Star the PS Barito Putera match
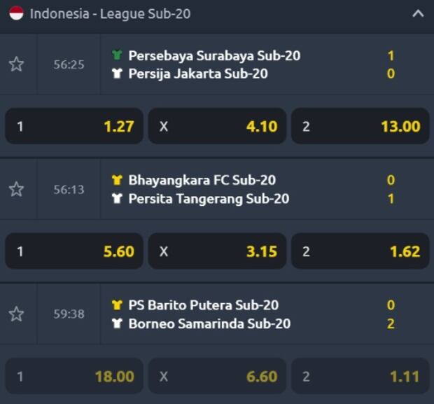The width and height of the screenshot is (434, 404). click(16, 314)
